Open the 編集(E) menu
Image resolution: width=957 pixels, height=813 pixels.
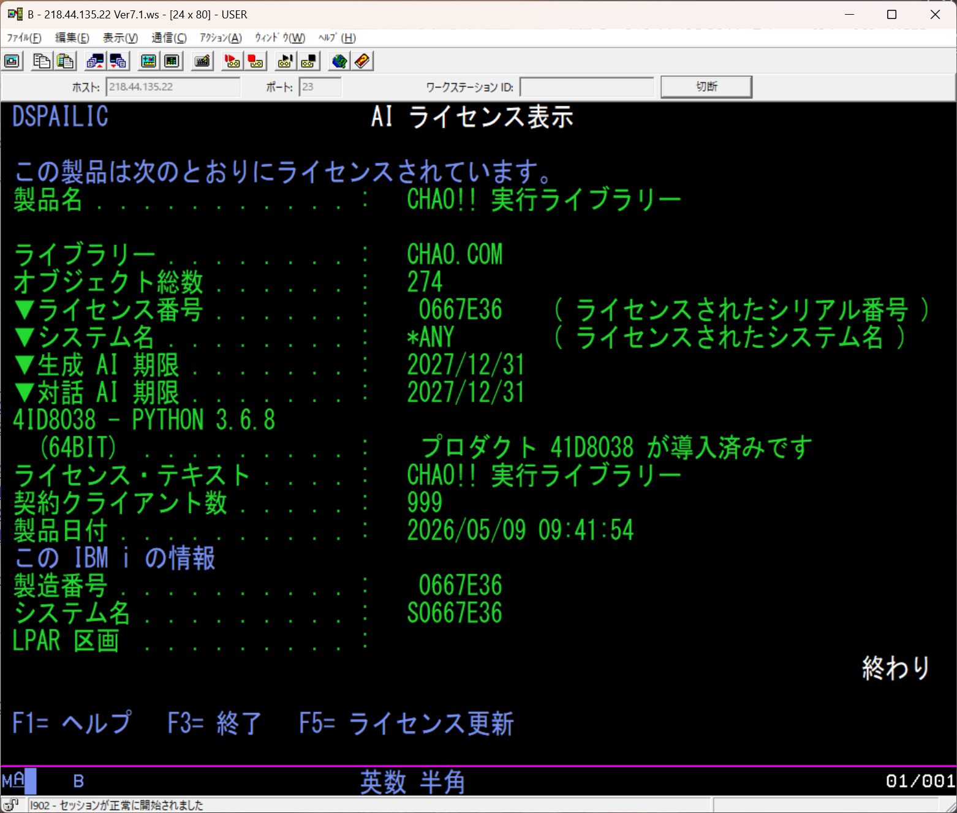click(72, 38)
